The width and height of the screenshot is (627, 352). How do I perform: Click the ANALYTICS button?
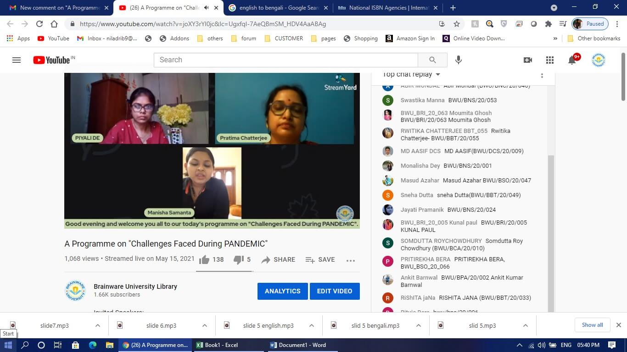(x=282, y=291)
